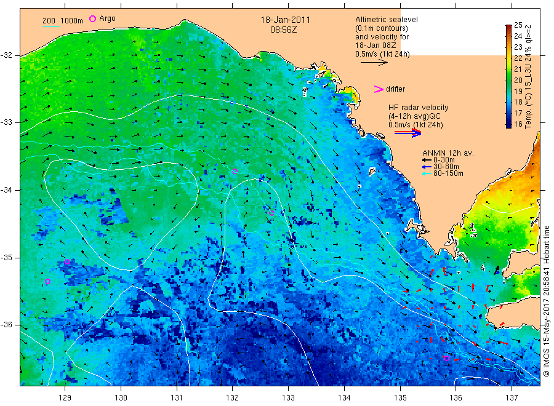Click the Argo float marker near 132E 33.7S

coord(235,172)
